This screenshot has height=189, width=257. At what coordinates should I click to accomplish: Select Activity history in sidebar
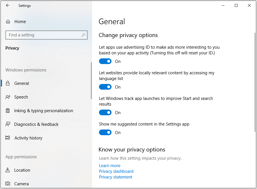tap(29, 138)
